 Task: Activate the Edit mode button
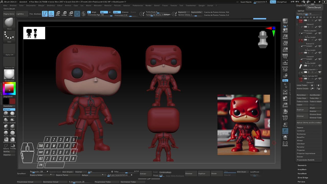coord(44,14)
